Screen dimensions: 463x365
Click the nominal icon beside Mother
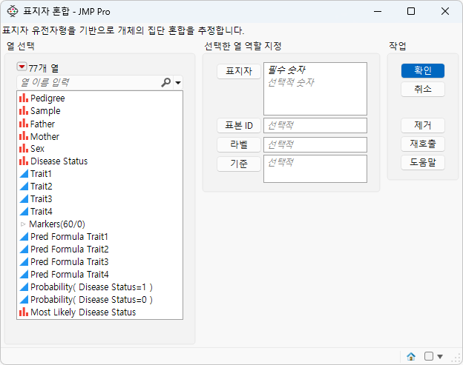[x=24, y=136]
